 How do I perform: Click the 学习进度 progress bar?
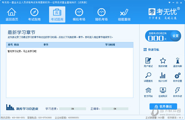(72, 109)
